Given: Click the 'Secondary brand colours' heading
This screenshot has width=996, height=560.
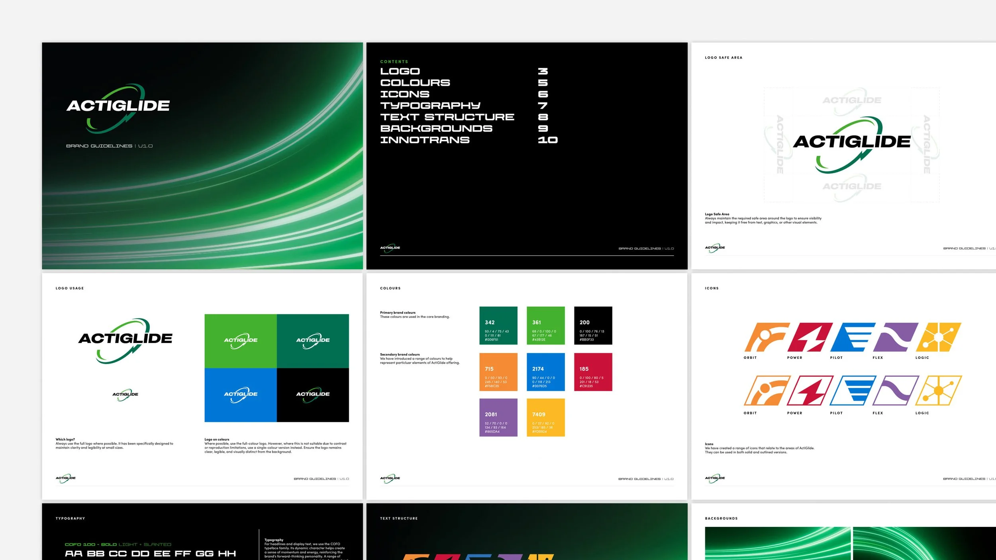Looking at the screenshot, I should pyautogui.click(x=400, y=354).
